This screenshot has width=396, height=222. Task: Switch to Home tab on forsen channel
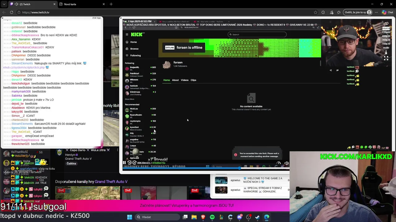166,80
